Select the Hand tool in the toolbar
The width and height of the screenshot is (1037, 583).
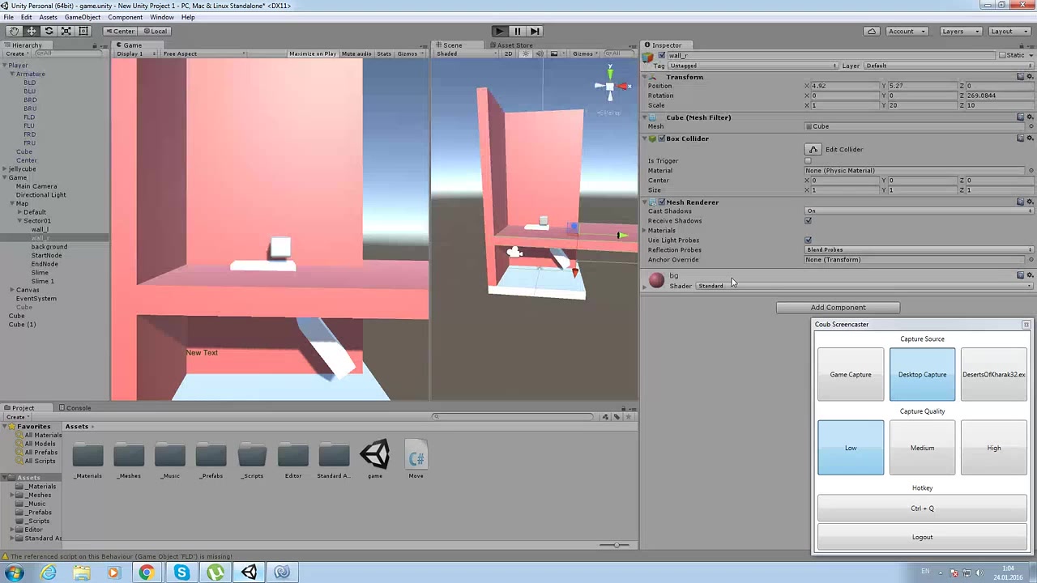(x=14, y=31)
